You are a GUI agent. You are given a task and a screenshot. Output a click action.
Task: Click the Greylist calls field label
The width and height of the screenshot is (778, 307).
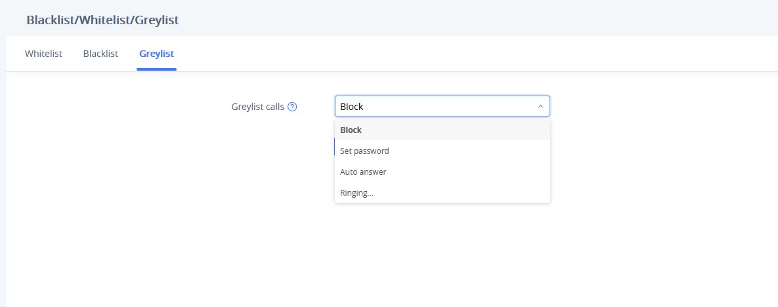pyautogui.click(x=257, y=106)
